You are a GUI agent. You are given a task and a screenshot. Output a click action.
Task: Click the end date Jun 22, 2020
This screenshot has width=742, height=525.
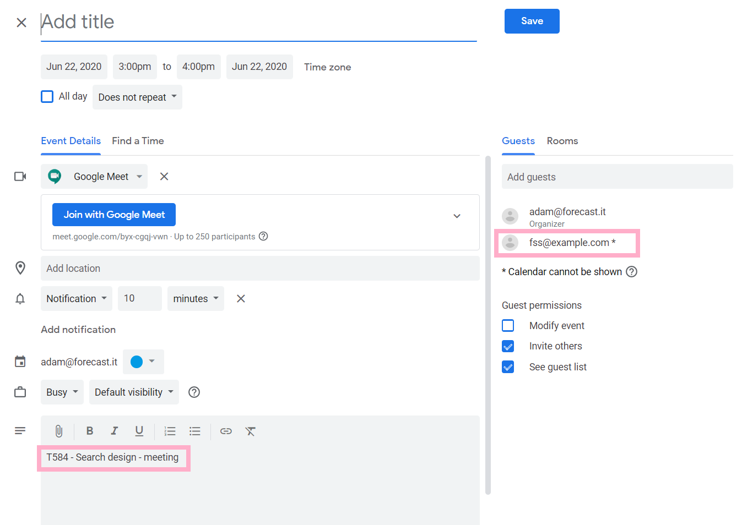(259, 67)
